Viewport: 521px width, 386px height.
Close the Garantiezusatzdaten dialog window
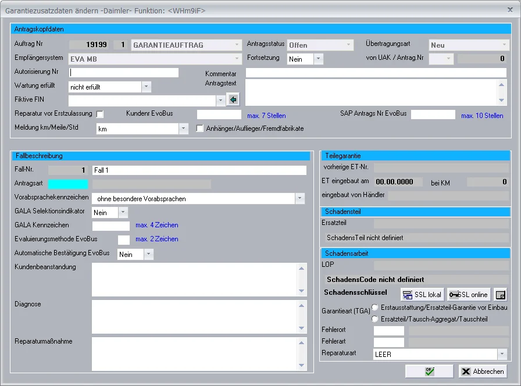510,10
